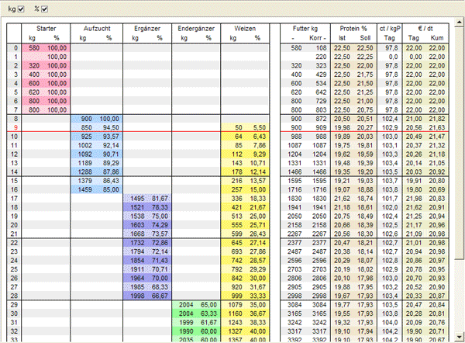
Task: Toggle the % checkbox
Action: (x=44, y=9)
